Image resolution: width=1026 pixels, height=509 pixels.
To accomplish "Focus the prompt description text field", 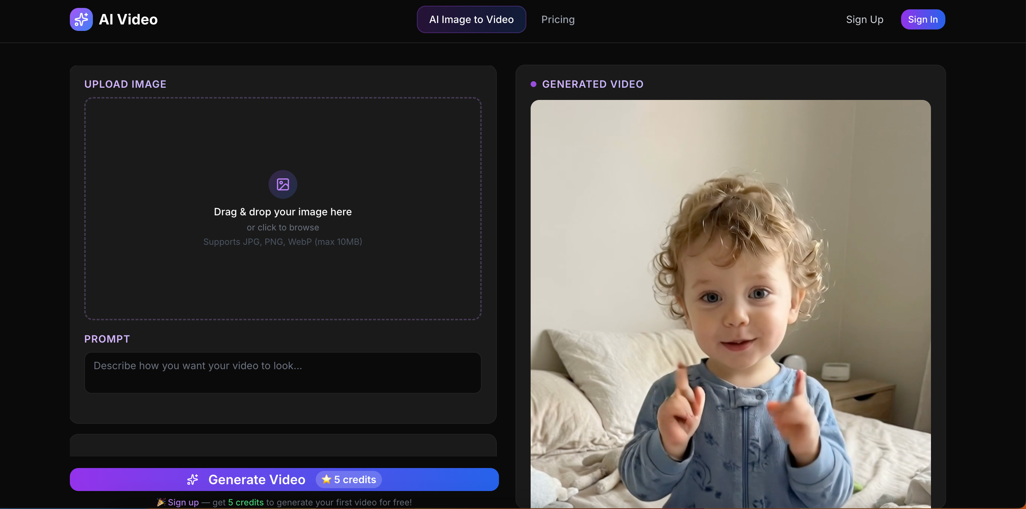I will click(283, 373).
